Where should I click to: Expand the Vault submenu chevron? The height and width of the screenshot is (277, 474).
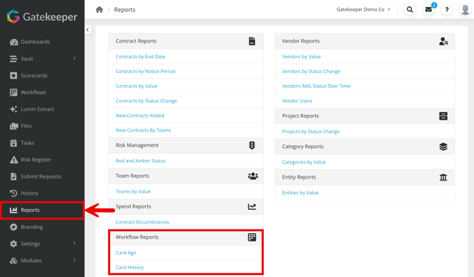click(x=74, y=58)
